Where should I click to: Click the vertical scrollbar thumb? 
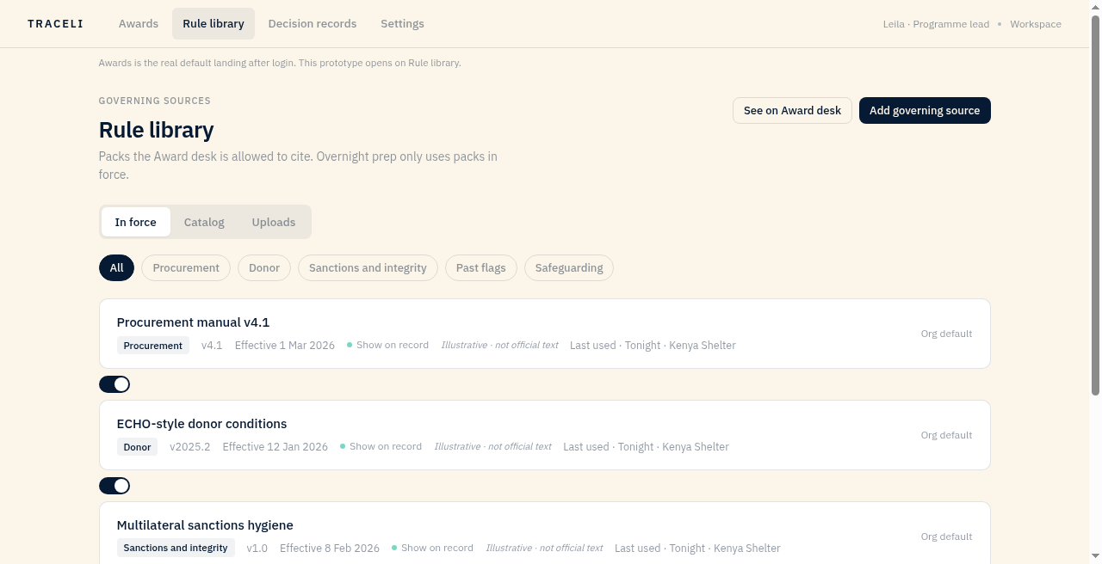coord(1096,204)
